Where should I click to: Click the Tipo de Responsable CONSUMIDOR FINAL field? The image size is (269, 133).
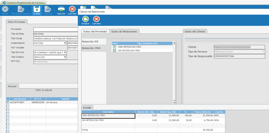[x=240, y=56]
